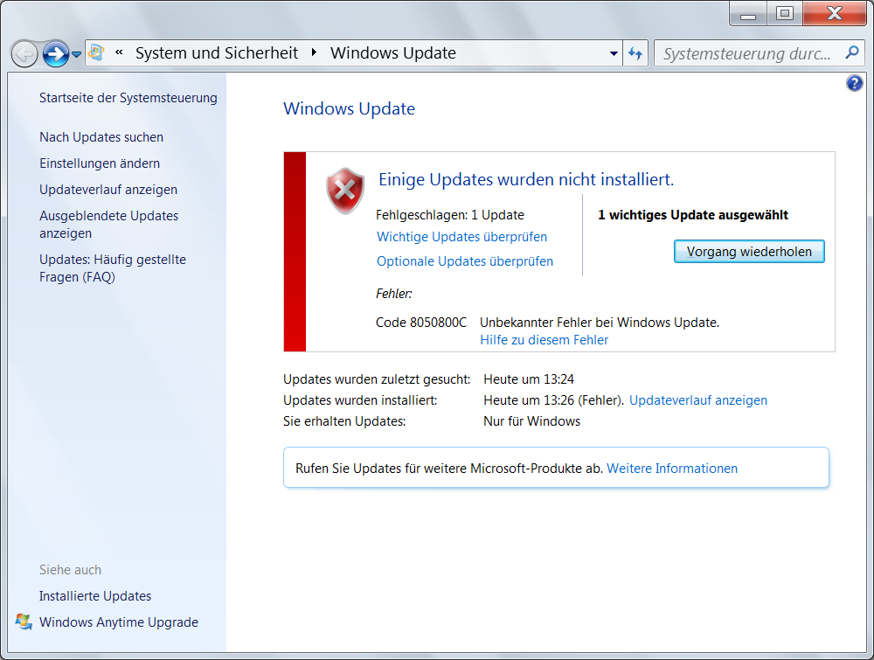The image size is (874, 660).
Task: Open Optionale Updates überprüfen
Action: coord(465,261)
